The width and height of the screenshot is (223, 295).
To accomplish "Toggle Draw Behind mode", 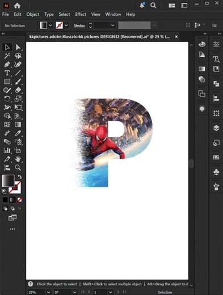I will pyautogui.click(x=12, y=208).
